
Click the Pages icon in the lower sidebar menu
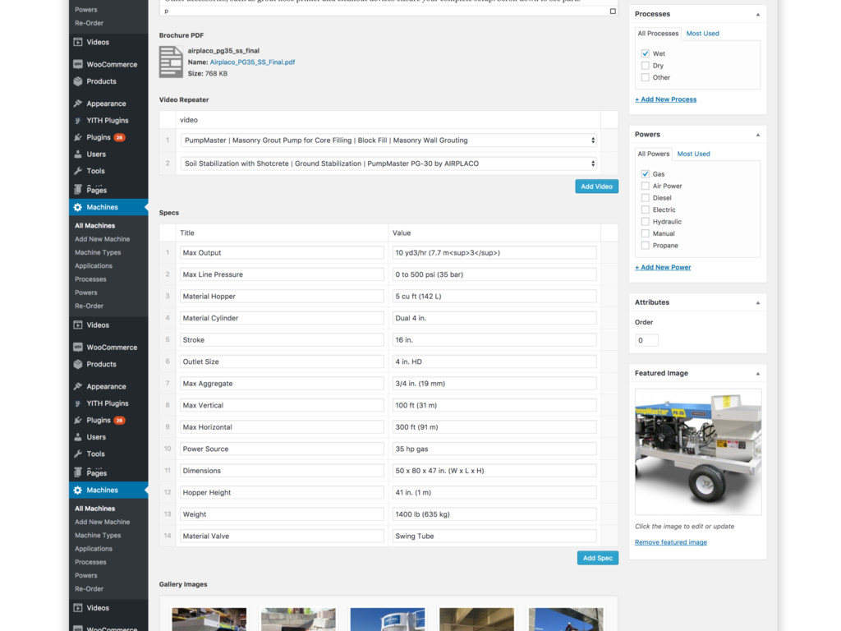click(x=78, y=472)
